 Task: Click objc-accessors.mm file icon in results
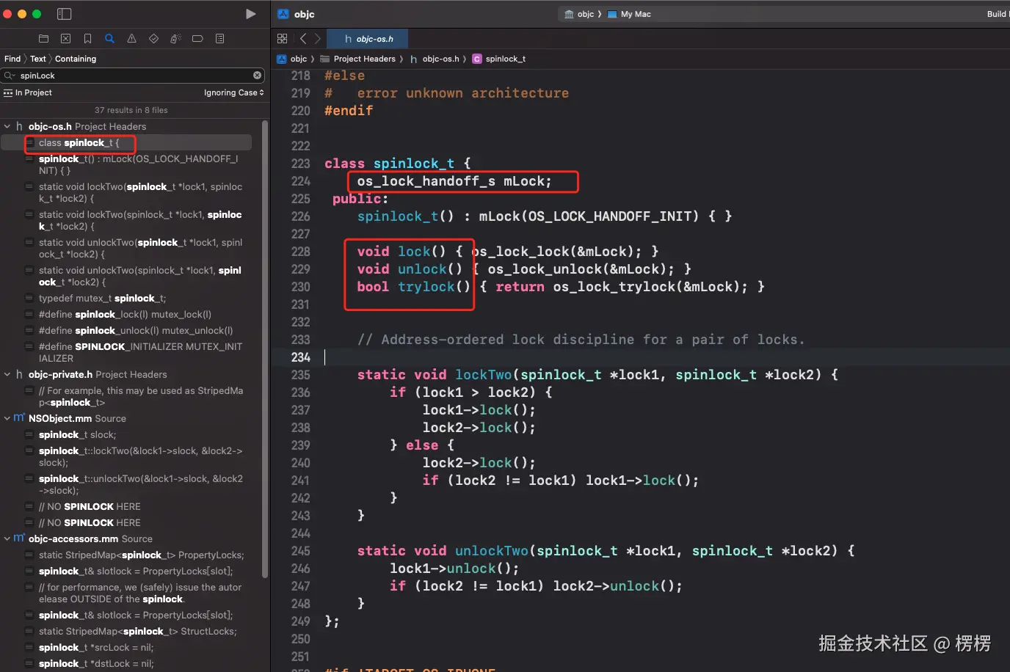19,538
